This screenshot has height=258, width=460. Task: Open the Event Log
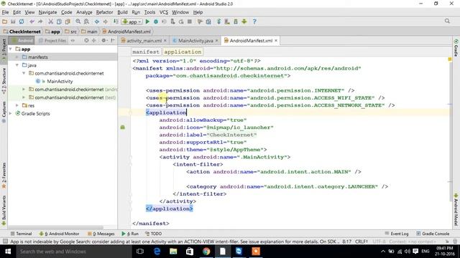(397, 234)
